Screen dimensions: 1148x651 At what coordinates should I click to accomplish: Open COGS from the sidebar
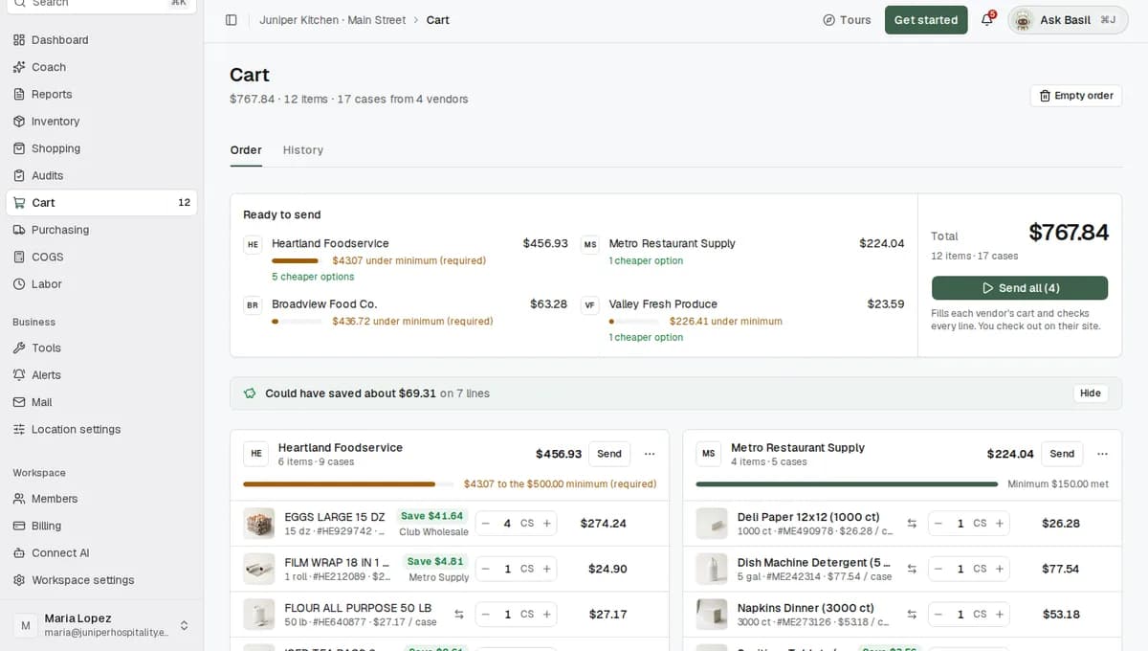tap(101, 257)
